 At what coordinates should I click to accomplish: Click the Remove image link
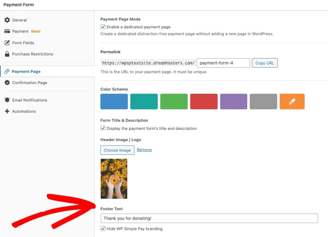[x=144, y=150]
